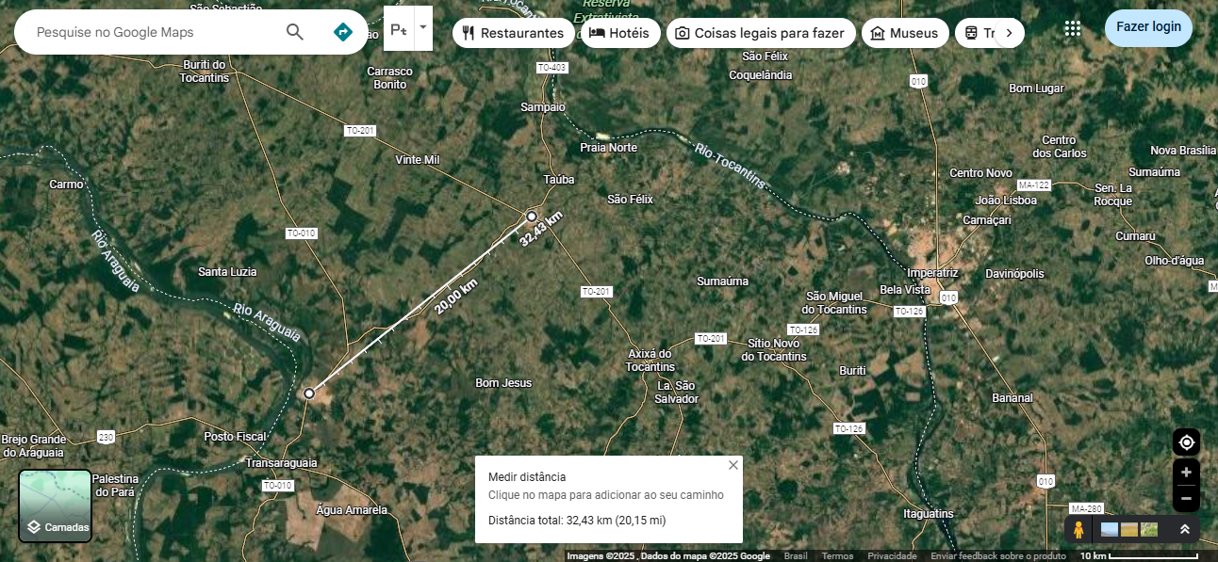Click the measurement end point near Taúba
The height and width of the screenshot is (562, 1218).
[x=532, y=217]
